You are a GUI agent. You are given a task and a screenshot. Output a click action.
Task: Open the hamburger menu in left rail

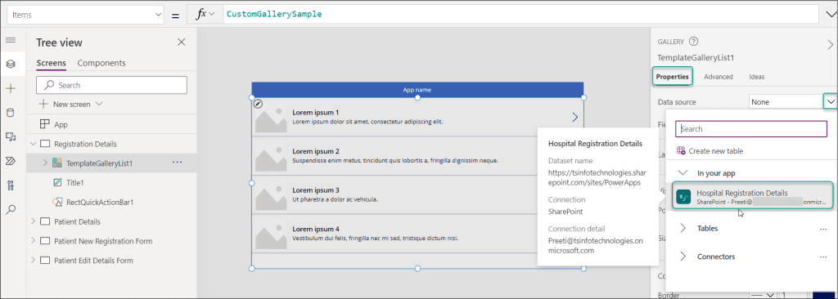11,41
